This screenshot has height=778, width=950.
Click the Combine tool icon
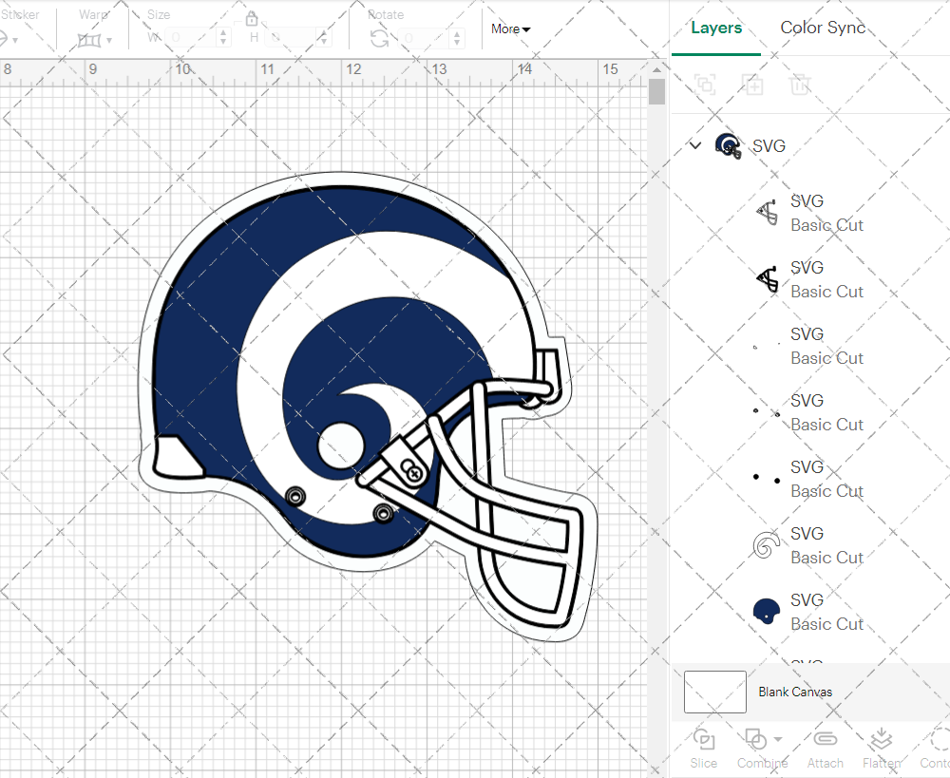[755, 739]
